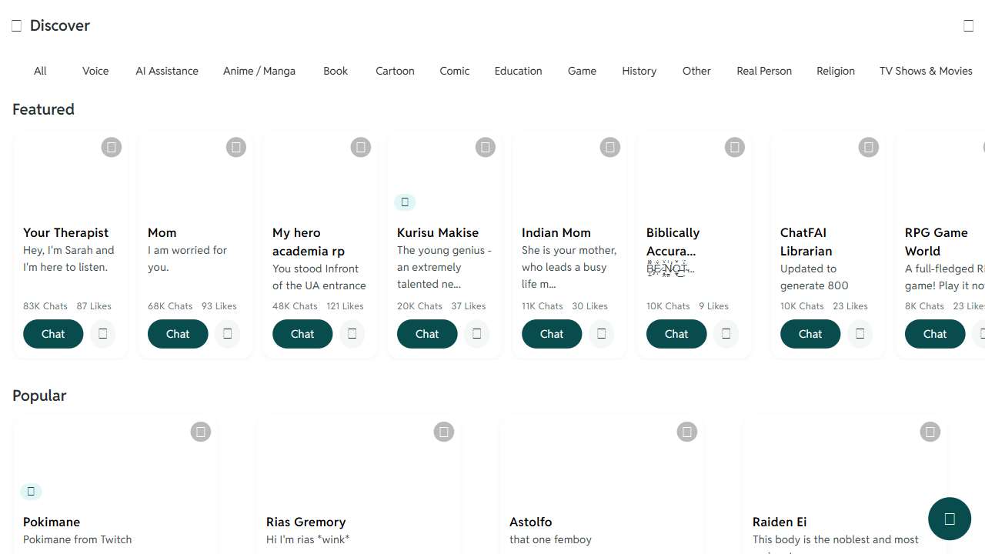Click the gray corner icon on Kurisu Makise card
This screenshot has height=554, width=985.
pos(486,147)
